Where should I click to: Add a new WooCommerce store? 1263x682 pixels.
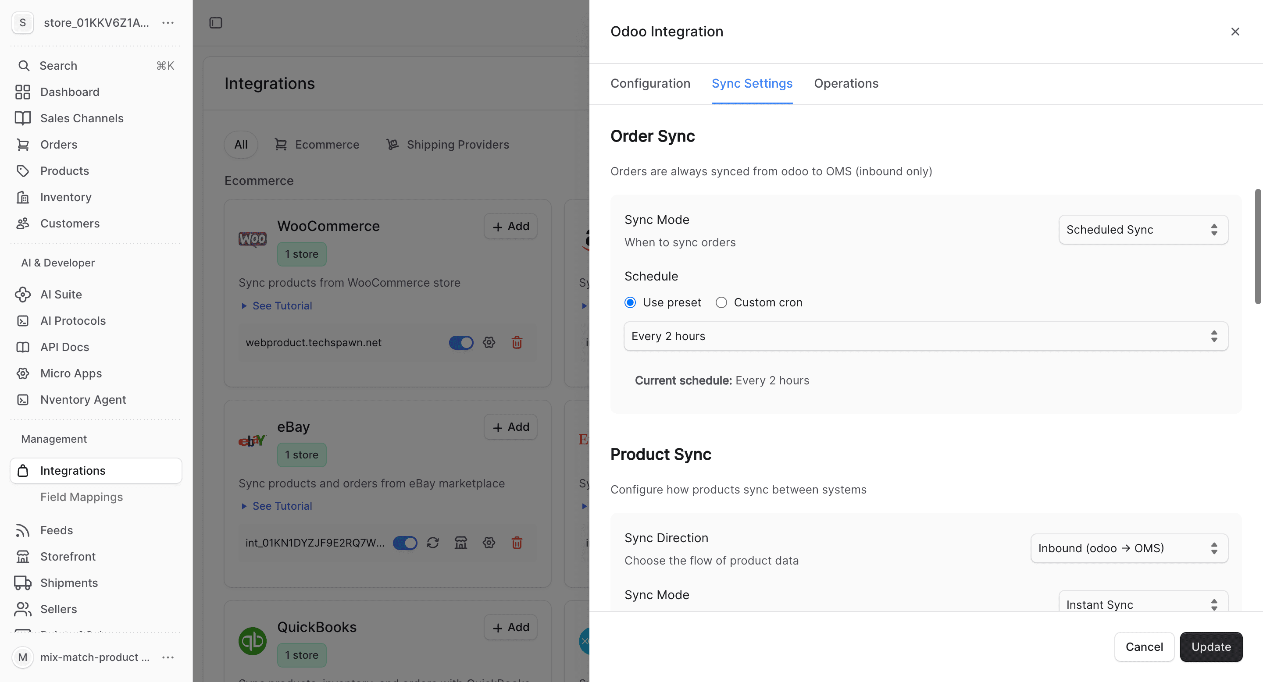click(510, 226)
